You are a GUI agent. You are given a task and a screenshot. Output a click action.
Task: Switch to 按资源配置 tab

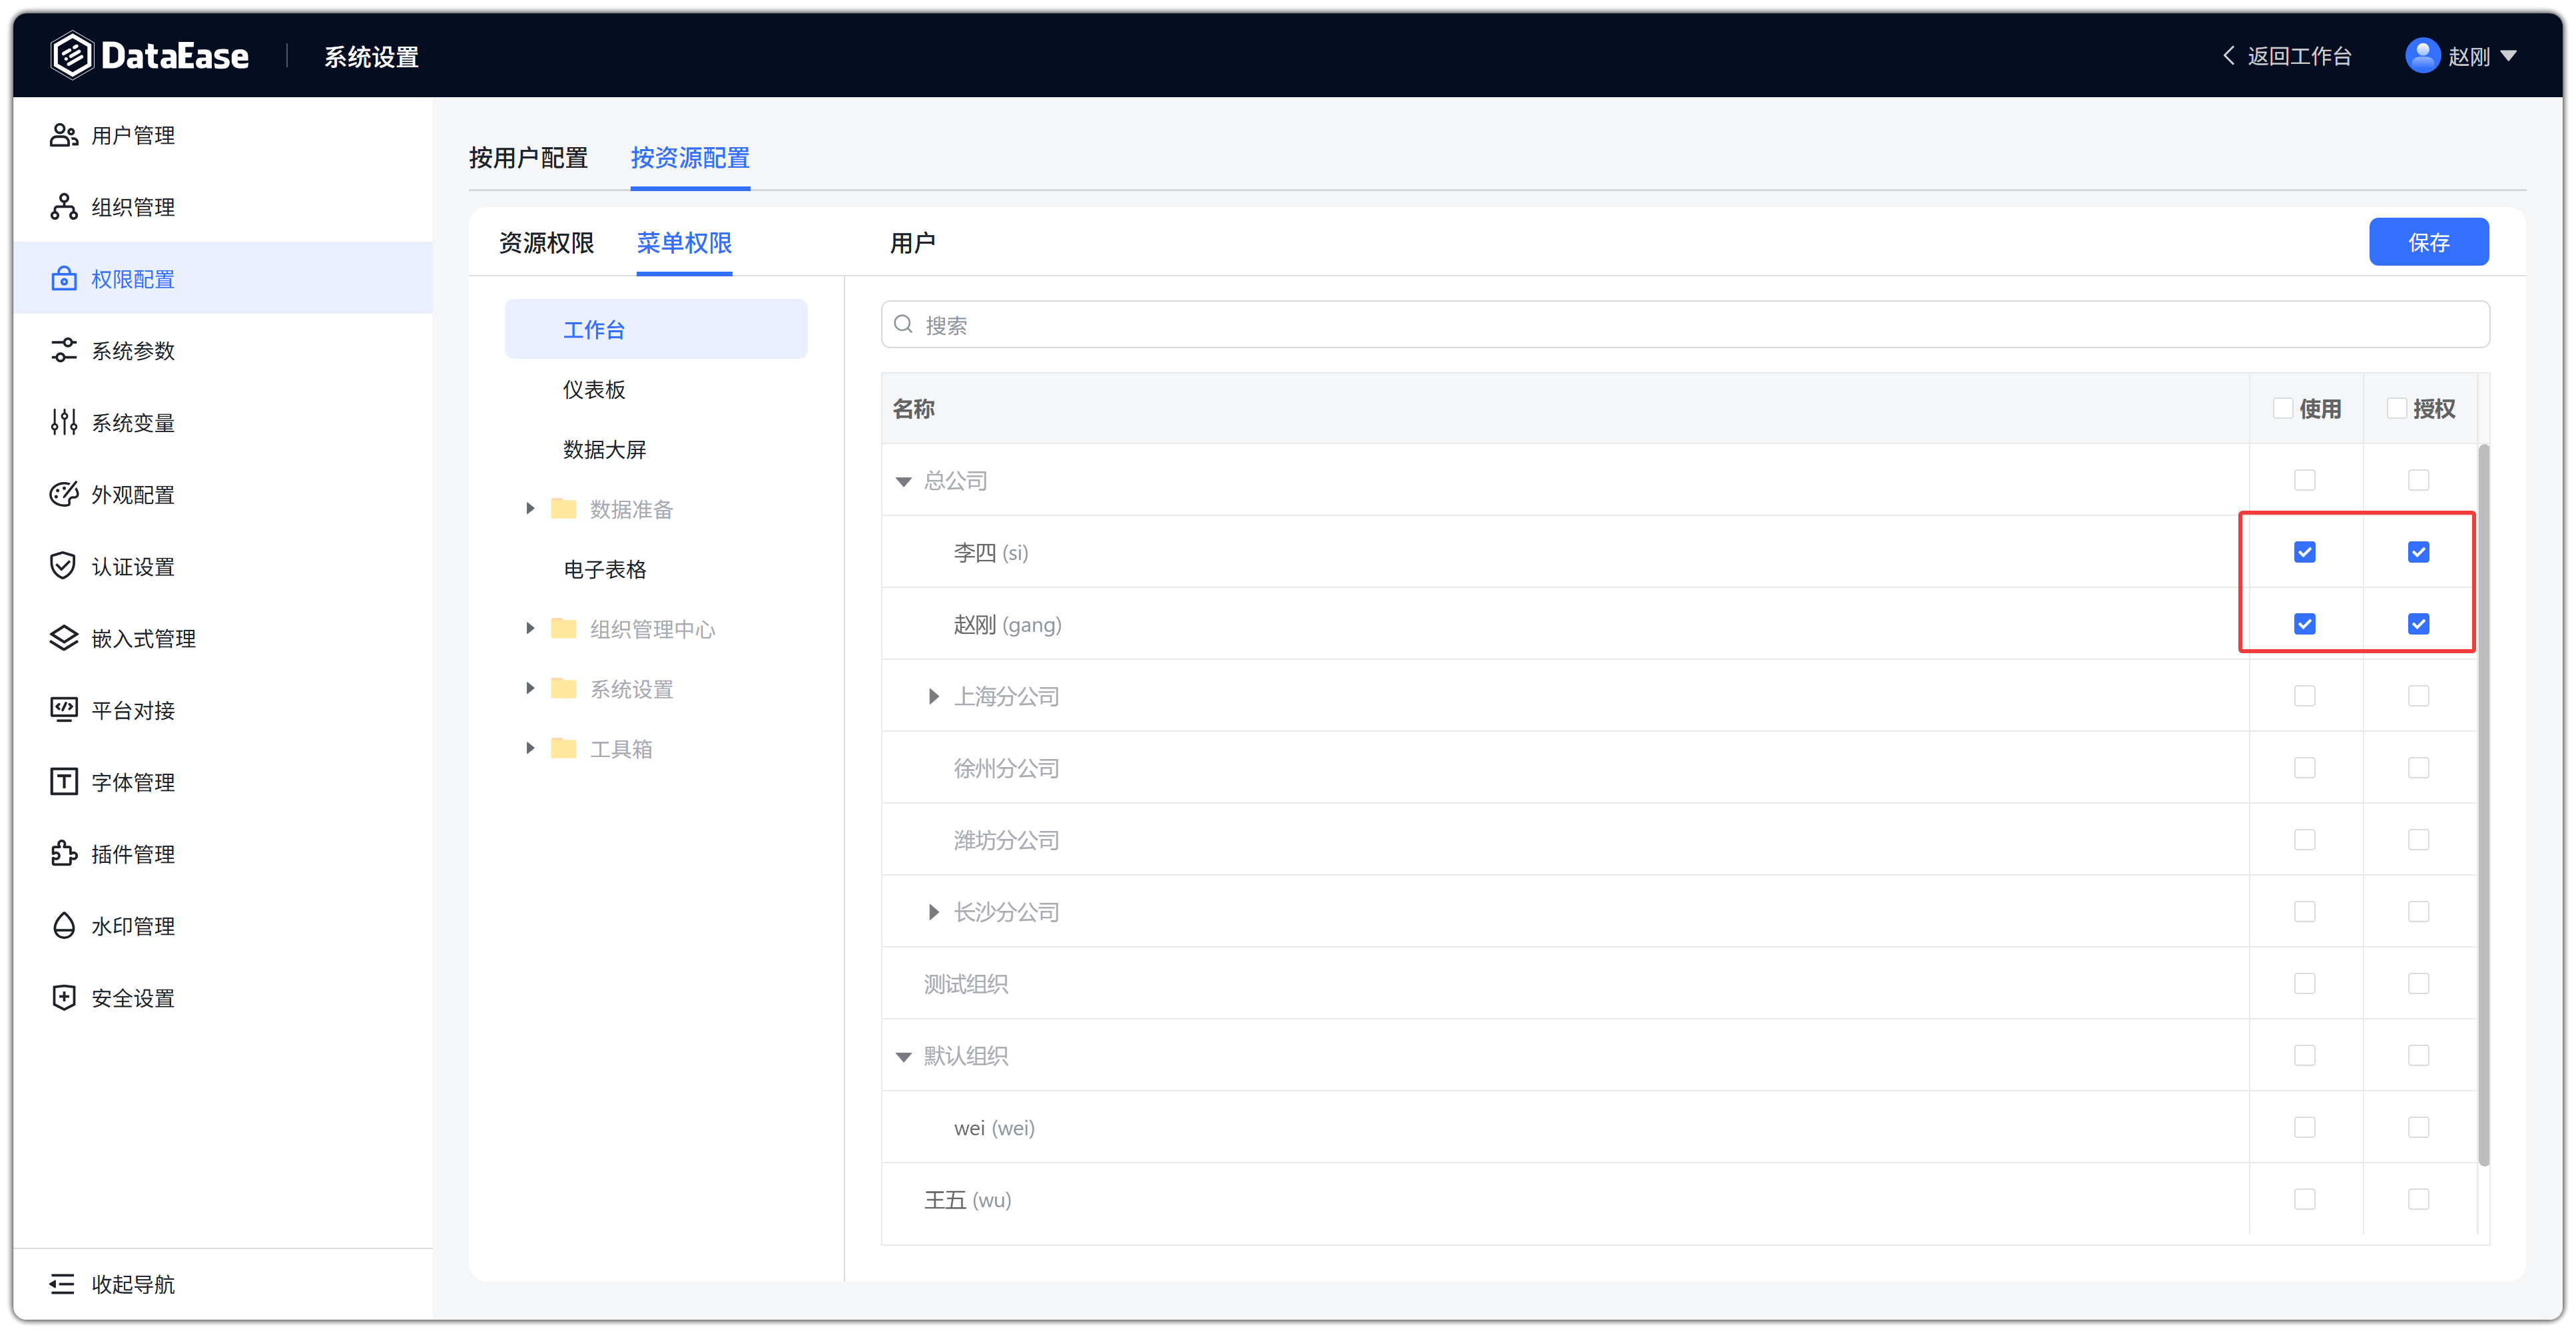(x=690, y=158)
